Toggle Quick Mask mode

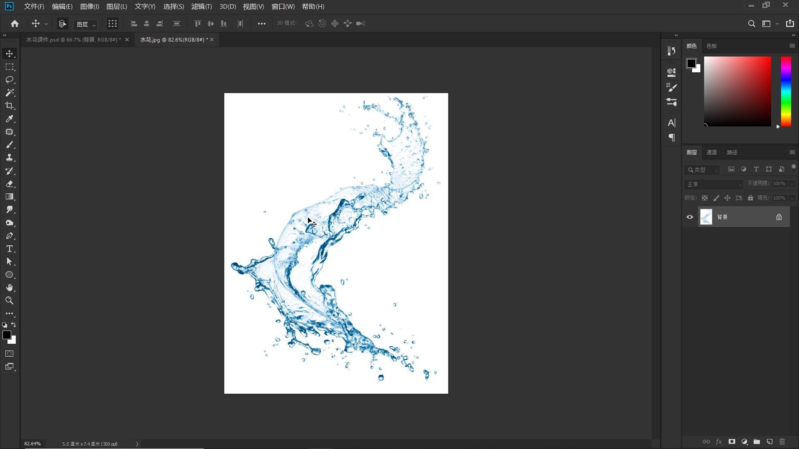(10, 354)
